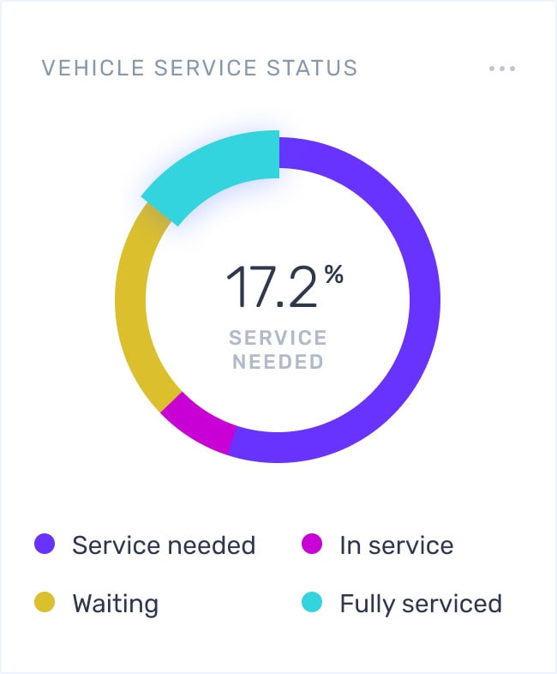Toggle the Waiting legend label

(116, 603)
